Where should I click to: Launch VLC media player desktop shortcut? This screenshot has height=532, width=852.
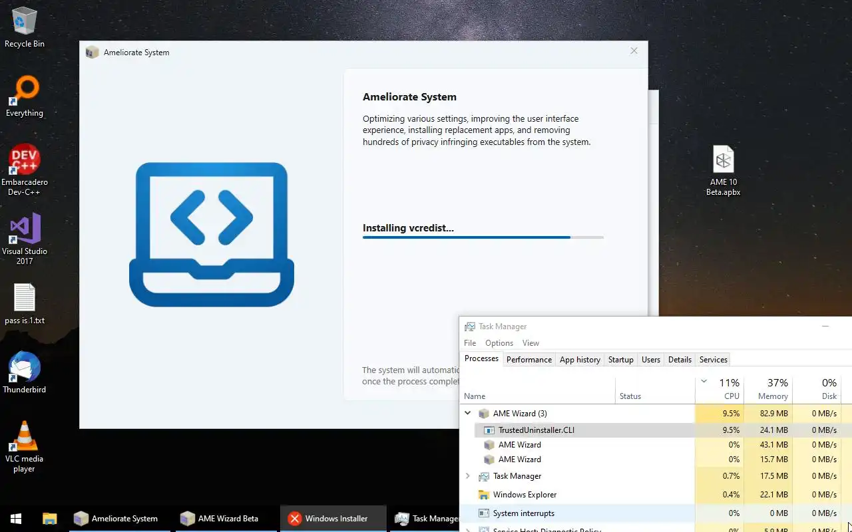coord(25,447)
